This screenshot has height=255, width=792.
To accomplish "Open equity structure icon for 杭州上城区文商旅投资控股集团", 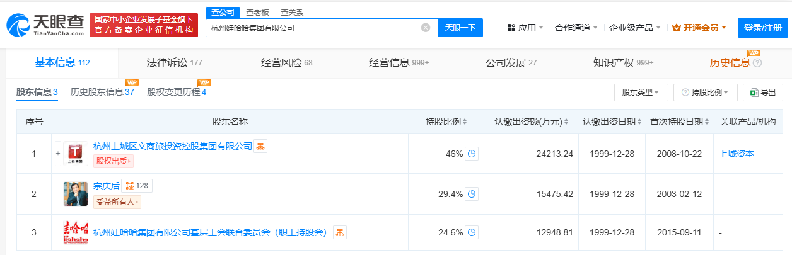I will click(x=261, y=146).
